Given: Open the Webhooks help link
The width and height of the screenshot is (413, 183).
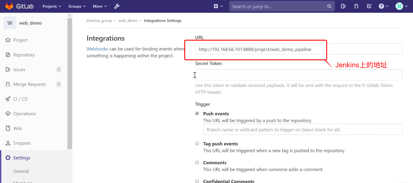Looking at the screenshot, I should tap(97, 49).
